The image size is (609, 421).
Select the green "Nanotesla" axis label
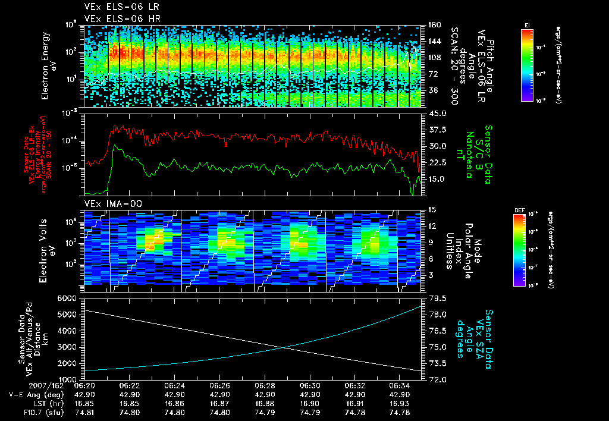coord(470,155)
